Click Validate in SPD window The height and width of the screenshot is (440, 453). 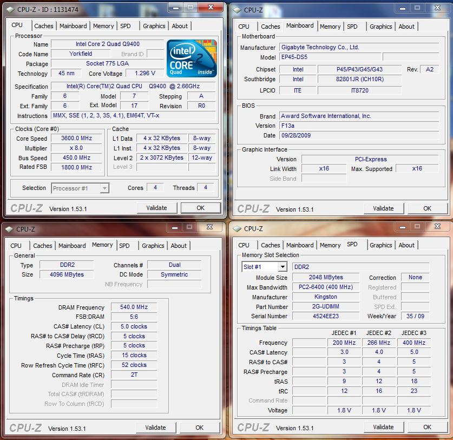point(383,428)
